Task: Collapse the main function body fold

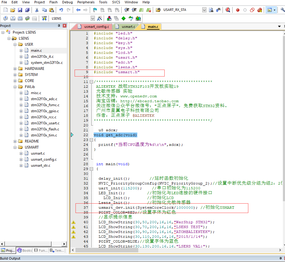Action: [x=92, y=169]
